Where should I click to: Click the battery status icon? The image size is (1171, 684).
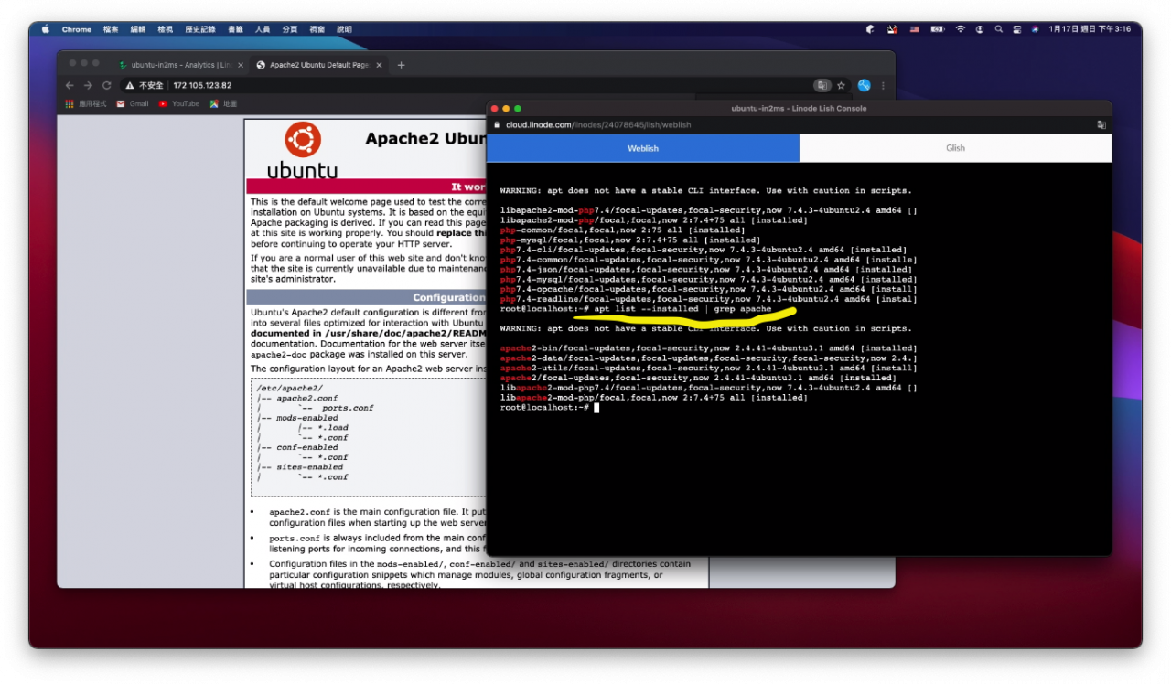(937, 29)
